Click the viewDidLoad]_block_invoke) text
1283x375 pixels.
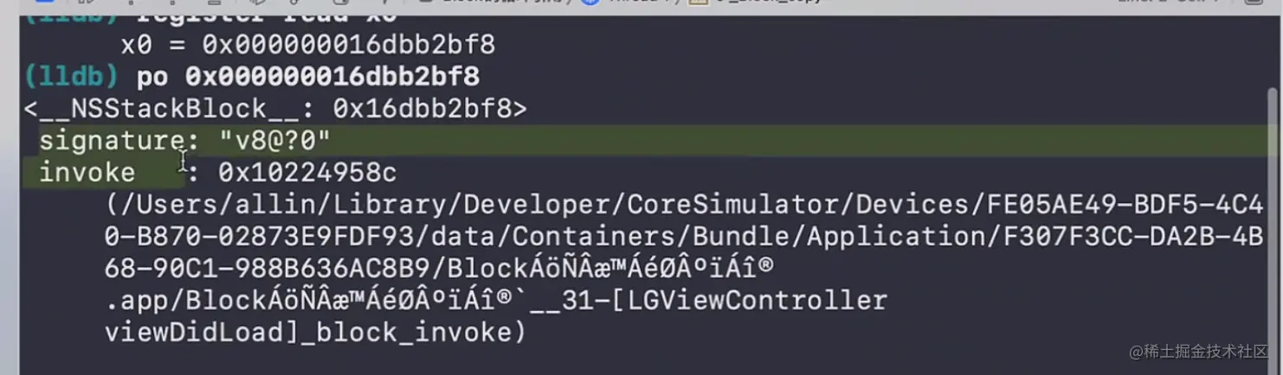pyautogui.click(x=315, y=333)
